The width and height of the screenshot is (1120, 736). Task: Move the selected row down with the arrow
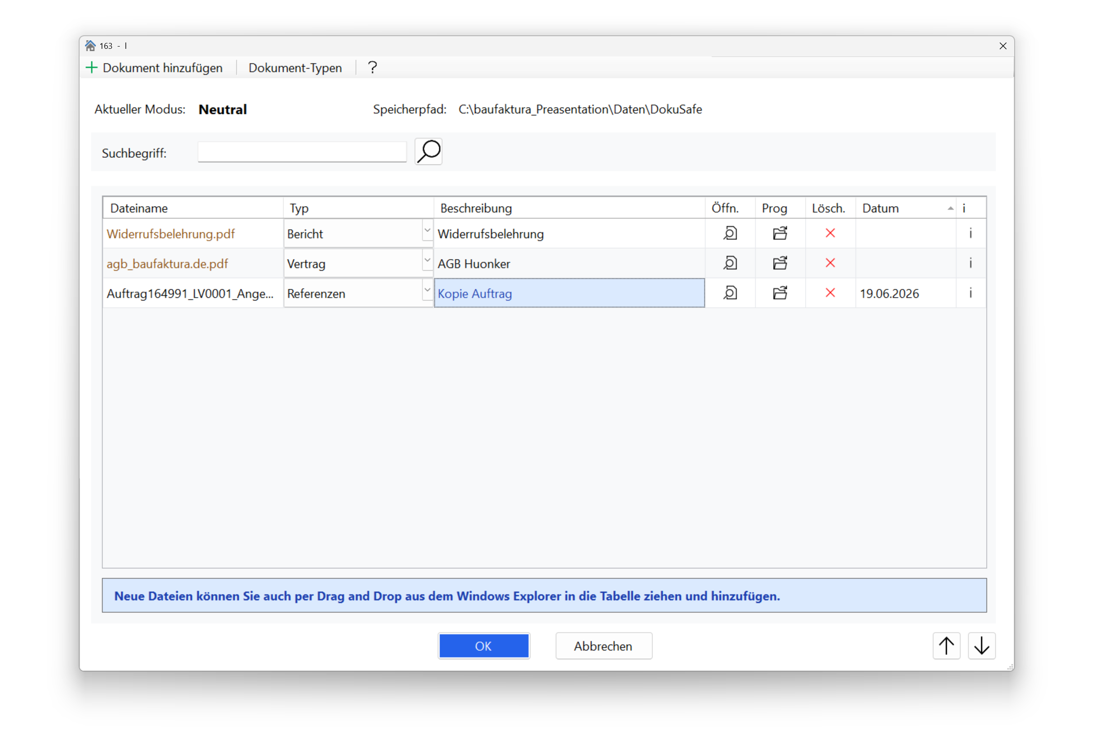tap(981, 646)
